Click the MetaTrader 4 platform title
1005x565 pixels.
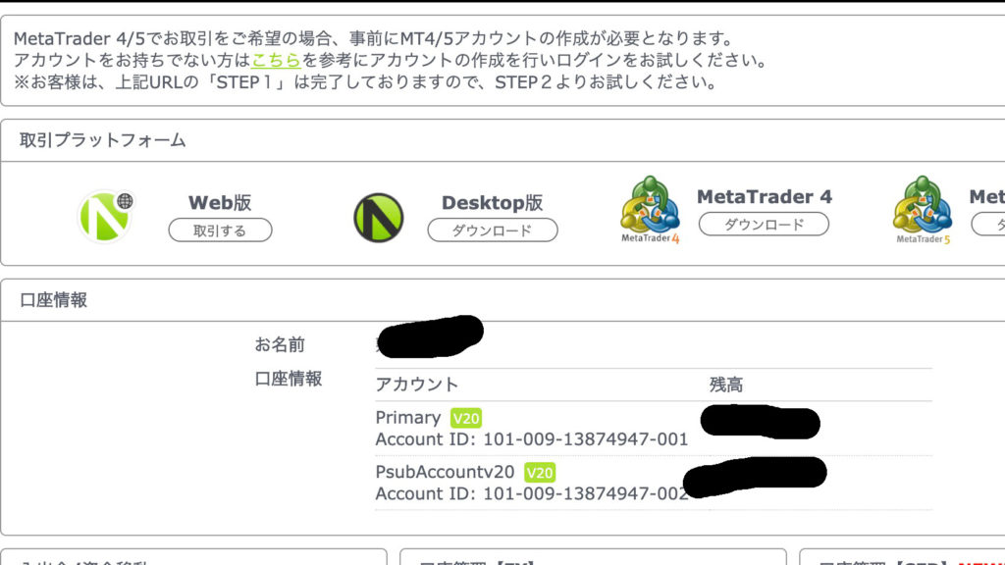coord(764,196)
